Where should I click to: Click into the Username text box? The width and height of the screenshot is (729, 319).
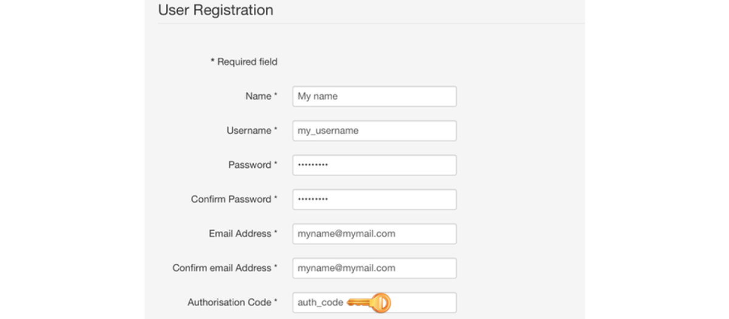point(374,131)
